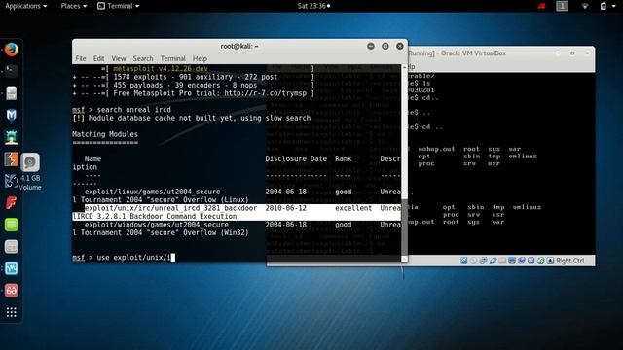623x350 pixels.
Task: Click the http://r-7.co/trymsp link
Action: click(x=266, y=93)
